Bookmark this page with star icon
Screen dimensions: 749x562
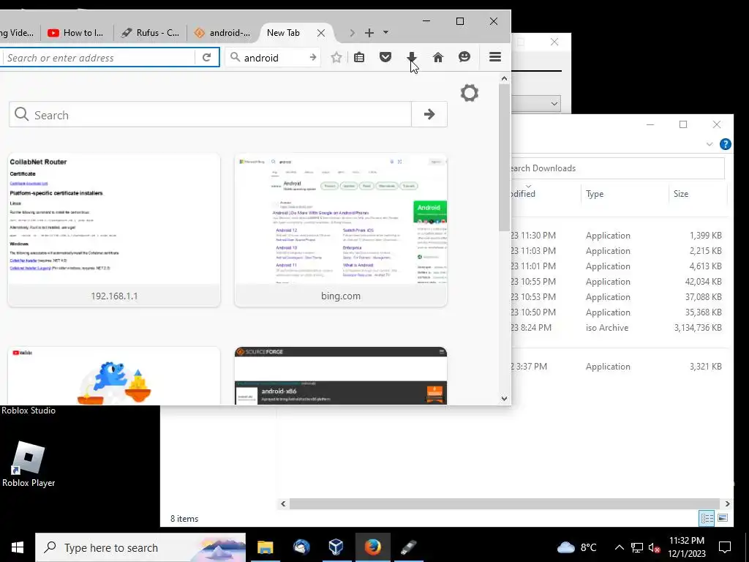click(x=336, y=58)
